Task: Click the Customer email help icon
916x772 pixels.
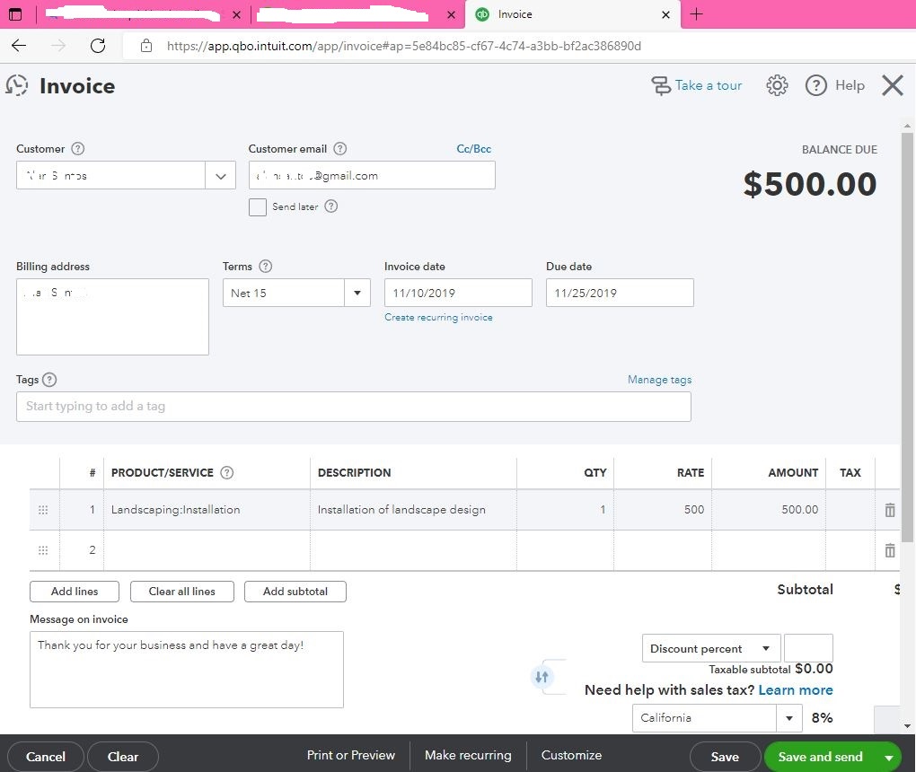Action: pyautogui.click(x=340, y=149)
